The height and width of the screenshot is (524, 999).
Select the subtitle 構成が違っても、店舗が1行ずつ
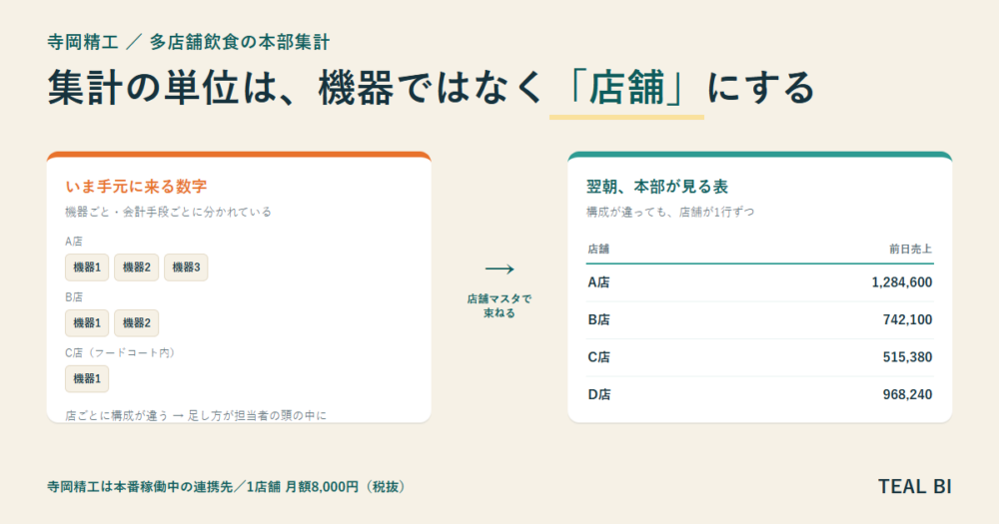pos(670,212)
